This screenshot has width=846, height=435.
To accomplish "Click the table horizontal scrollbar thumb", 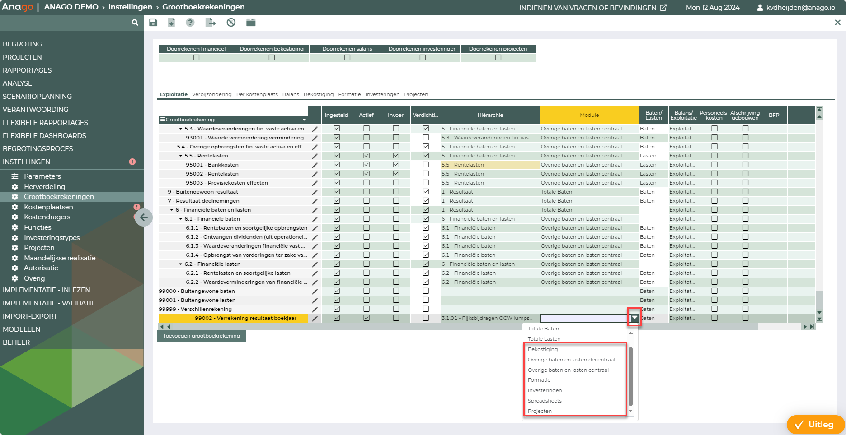I will [x=465, y=327].
